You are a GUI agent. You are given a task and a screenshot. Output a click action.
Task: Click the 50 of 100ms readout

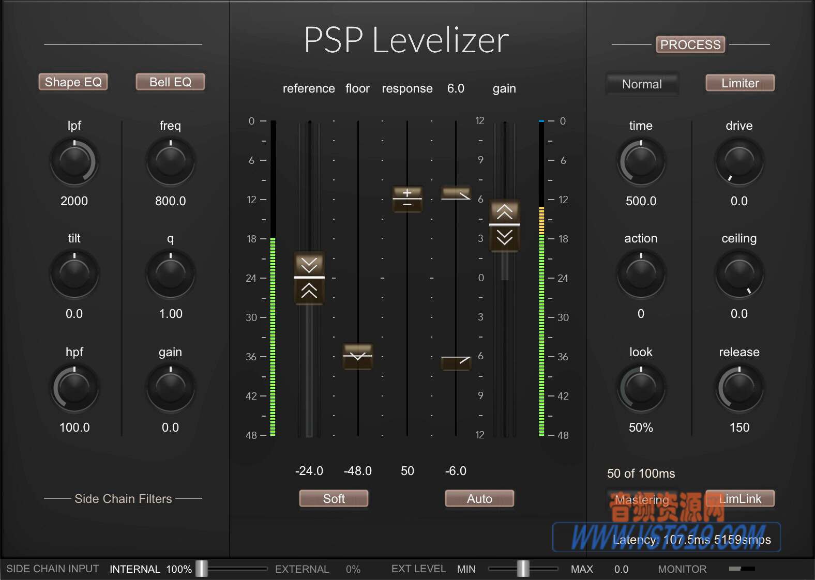[x=641, y=474]
